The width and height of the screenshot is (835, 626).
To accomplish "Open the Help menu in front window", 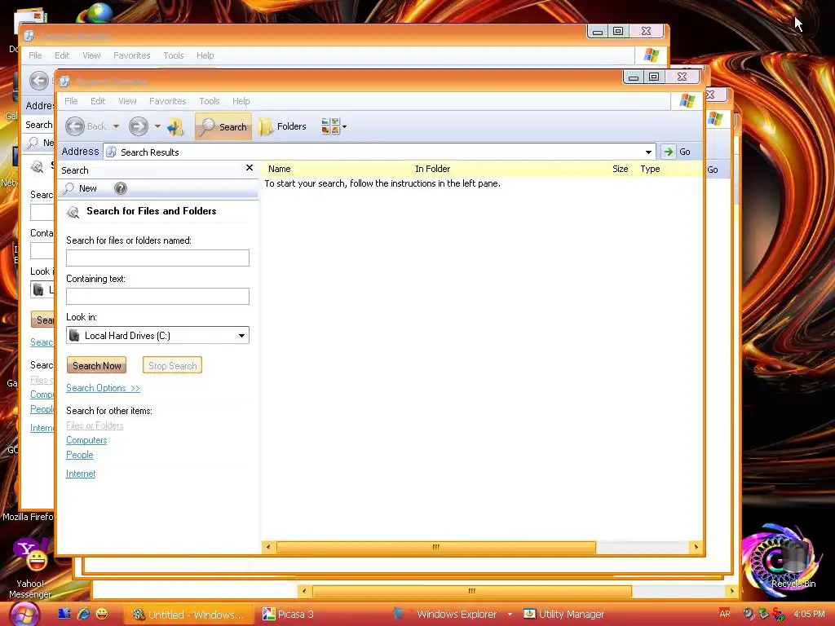I will click(241, 101).
